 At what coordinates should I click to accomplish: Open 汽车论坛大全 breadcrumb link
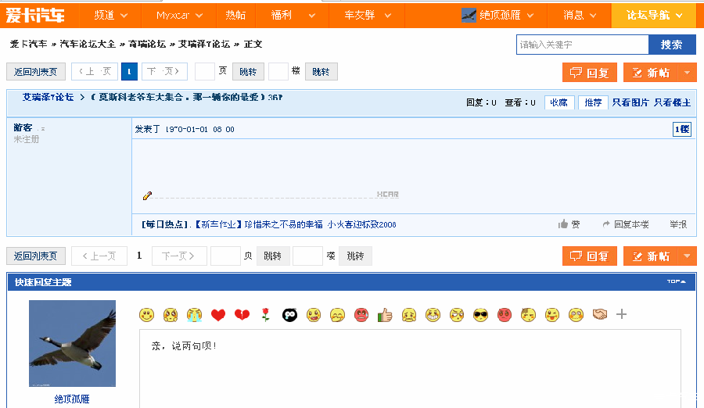pos(88,44)
